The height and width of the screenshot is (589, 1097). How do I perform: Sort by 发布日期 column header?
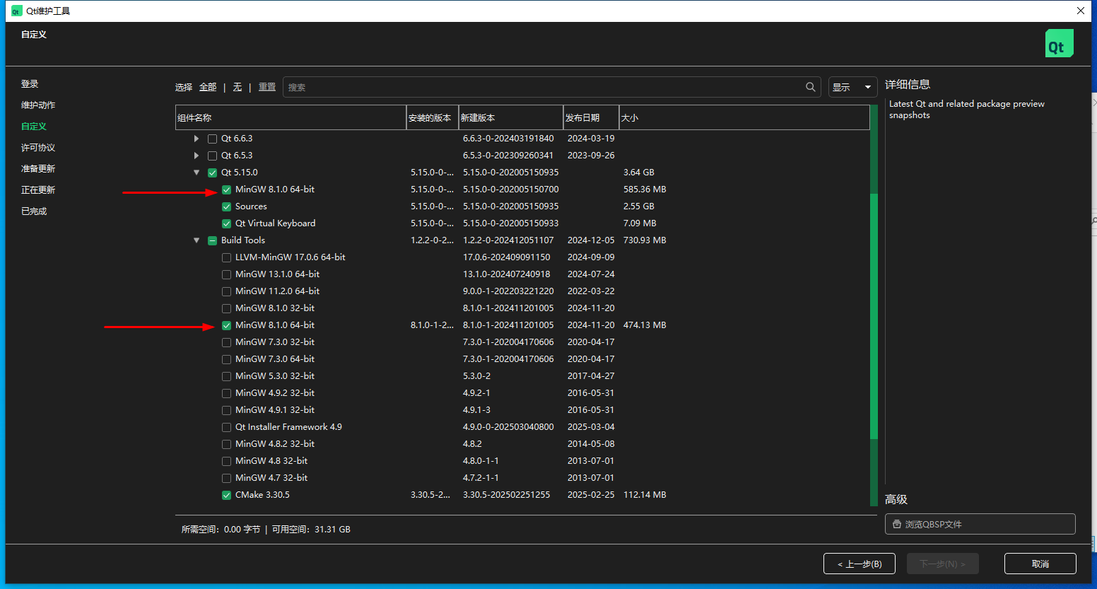(592, 117)
